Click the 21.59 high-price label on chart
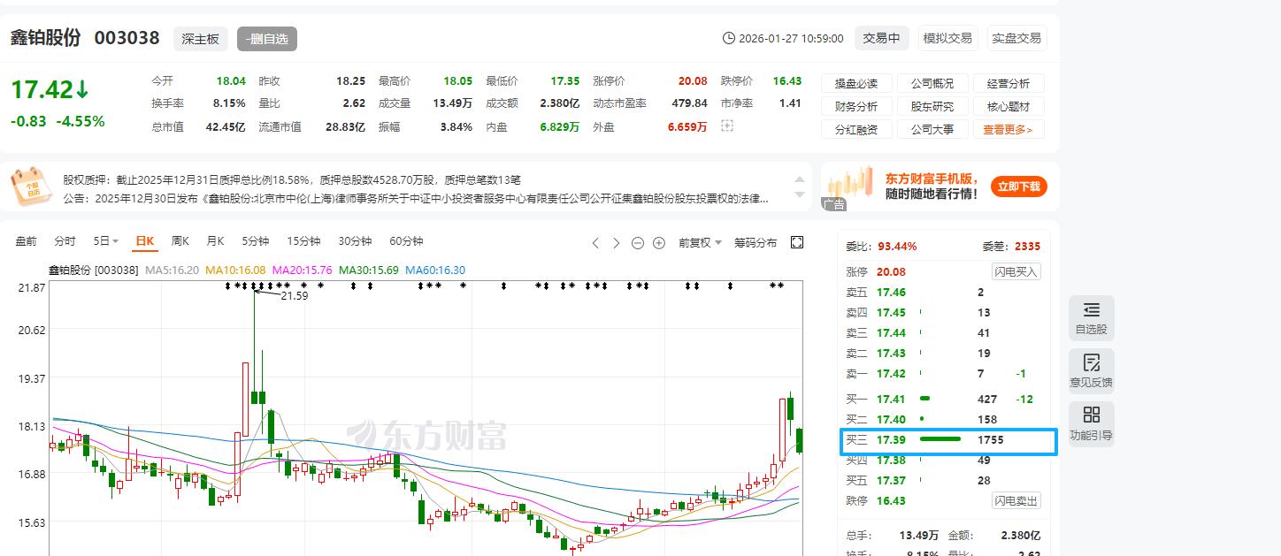Screen dimensions: 1281x556 tap(294, 295)
